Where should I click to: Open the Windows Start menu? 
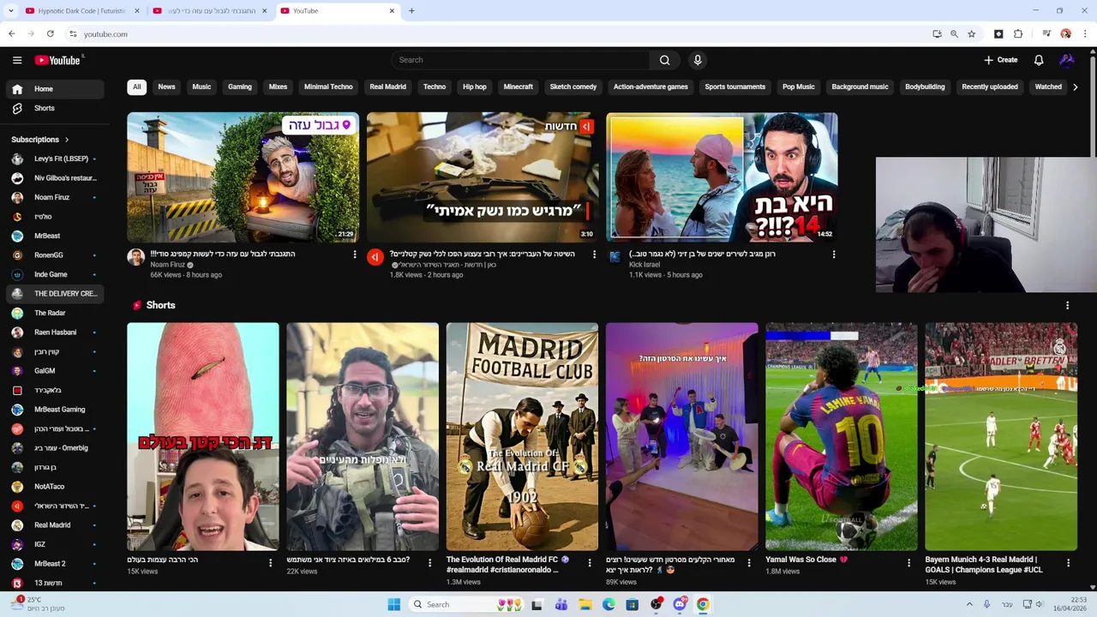click(x=393, y=604)
